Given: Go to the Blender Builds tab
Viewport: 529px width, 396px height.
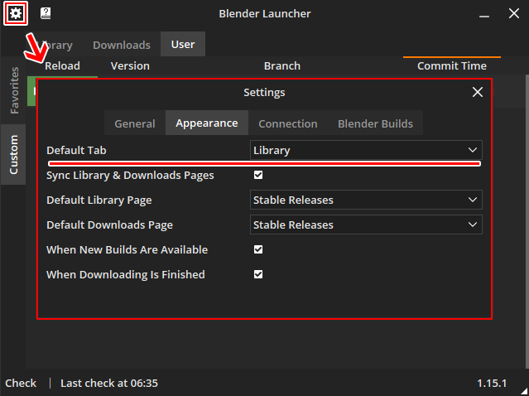Looking at the screenshot, I should tap(375, 123).
